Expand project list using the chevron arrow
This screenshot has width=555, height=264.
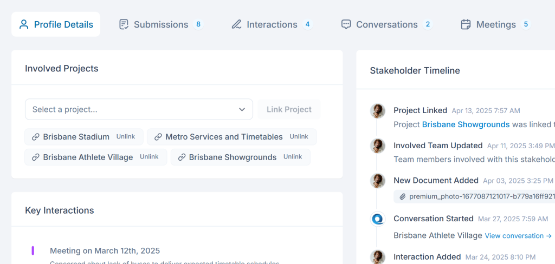point(242,109)
